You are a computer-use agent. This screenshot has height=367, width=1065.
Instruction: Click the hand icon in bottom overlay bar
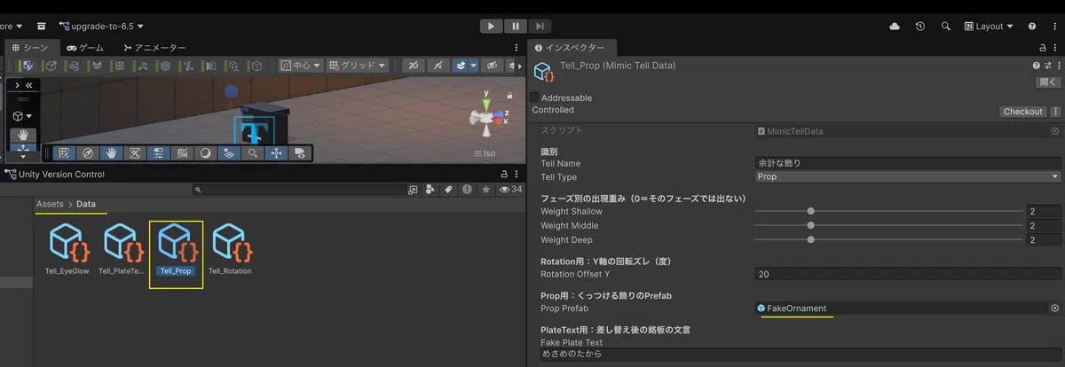click(111, 153)
